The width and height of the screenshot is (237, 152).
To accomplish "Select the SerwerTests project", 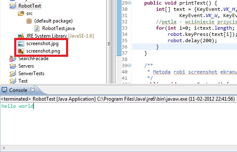I will click(x=31, y=73).
